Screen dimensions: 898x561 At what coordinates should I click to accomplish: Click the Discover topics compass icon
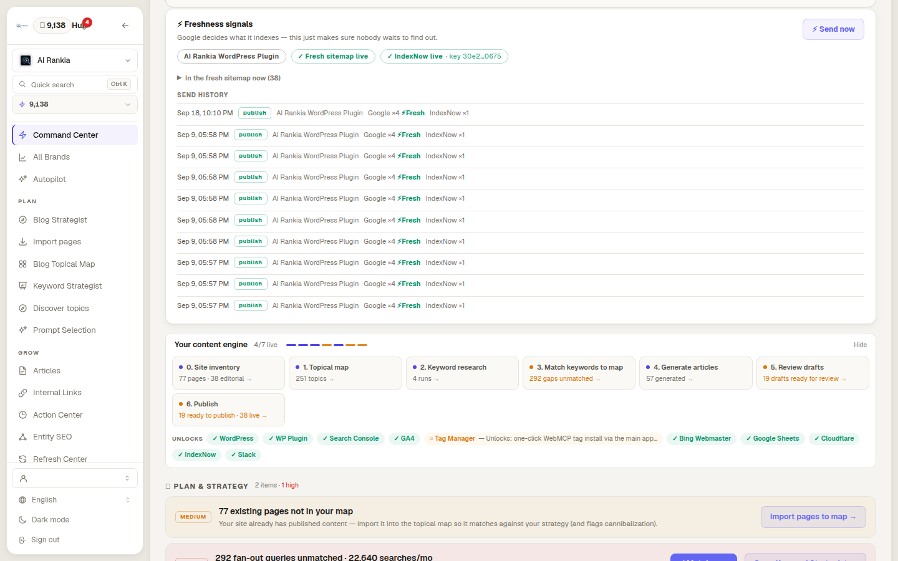[22, 309]
